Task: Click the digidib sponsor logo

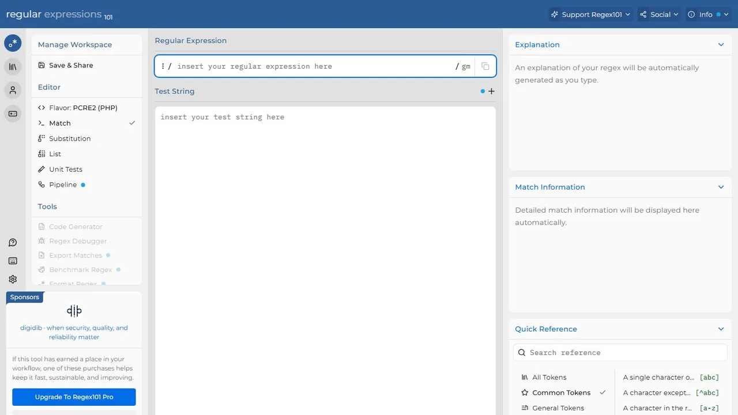Action: pyautogui.click(x=74, y=311)
